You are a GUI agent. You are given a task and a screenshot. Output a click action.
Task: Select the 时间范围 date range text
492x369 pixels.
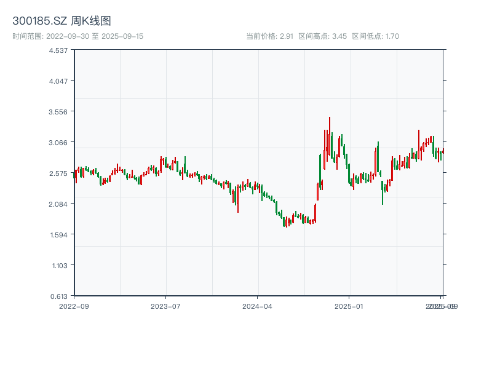click(x=77, y=36)
